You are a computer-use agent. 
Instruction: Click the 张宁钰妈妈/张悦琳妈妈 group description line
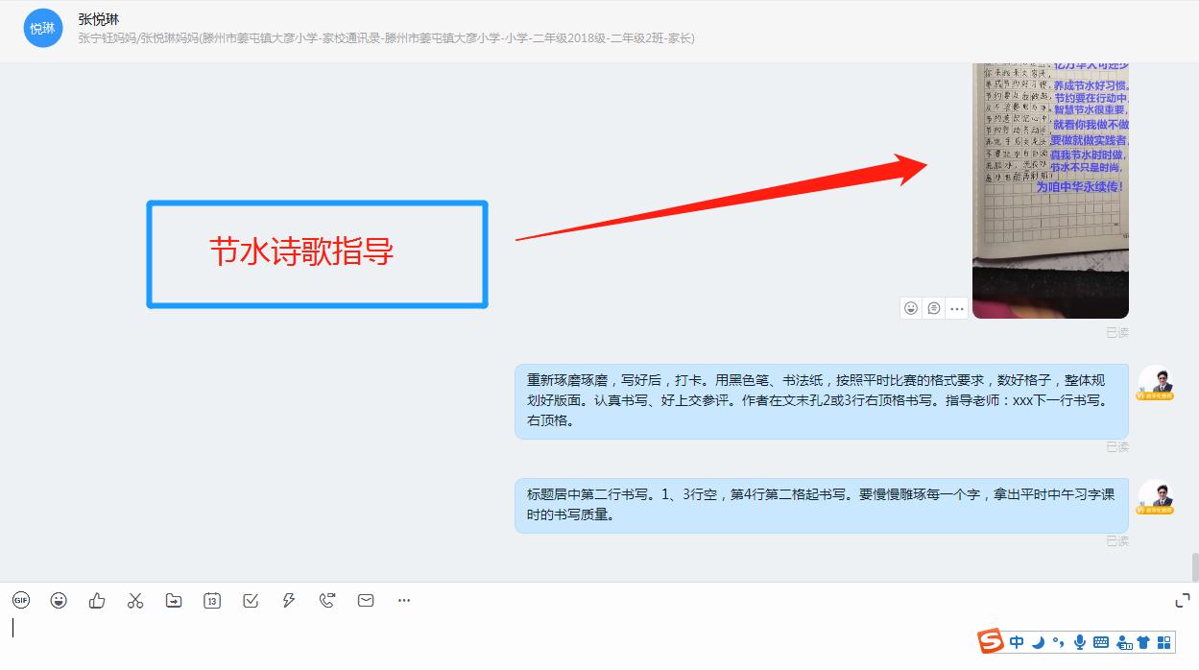(386, 38)
